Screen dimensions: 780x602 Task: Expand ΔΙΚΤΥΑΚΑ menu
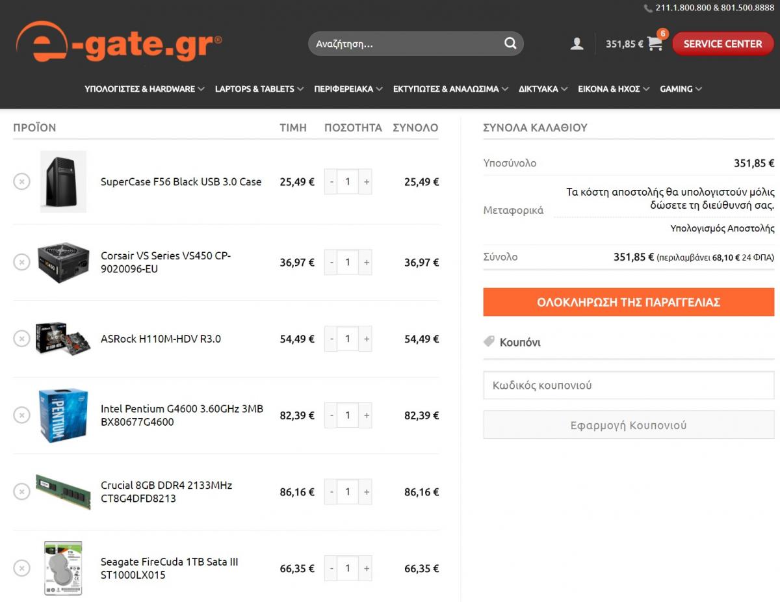(543, 89)
